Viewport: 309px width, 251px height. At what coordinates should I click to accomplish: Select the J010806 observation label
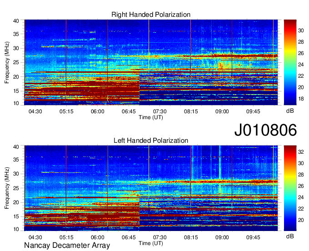tap(265, 130)
